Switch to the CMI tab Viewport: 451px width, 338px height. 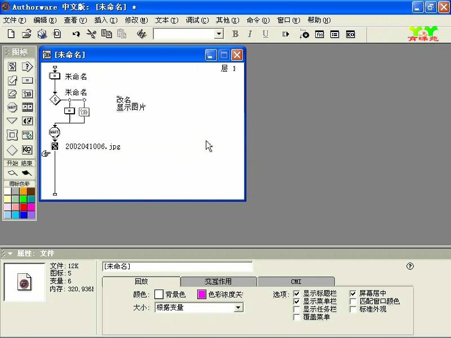[296, 281]
